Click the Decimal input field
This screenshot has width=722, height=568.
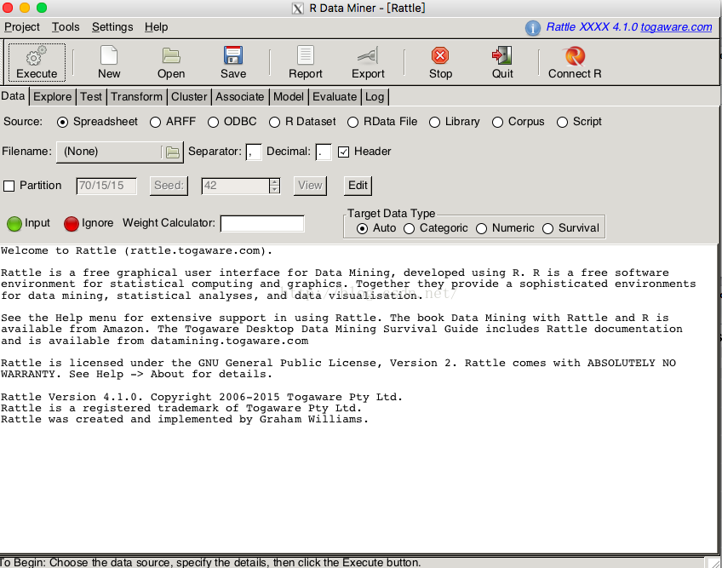(324, 152)
